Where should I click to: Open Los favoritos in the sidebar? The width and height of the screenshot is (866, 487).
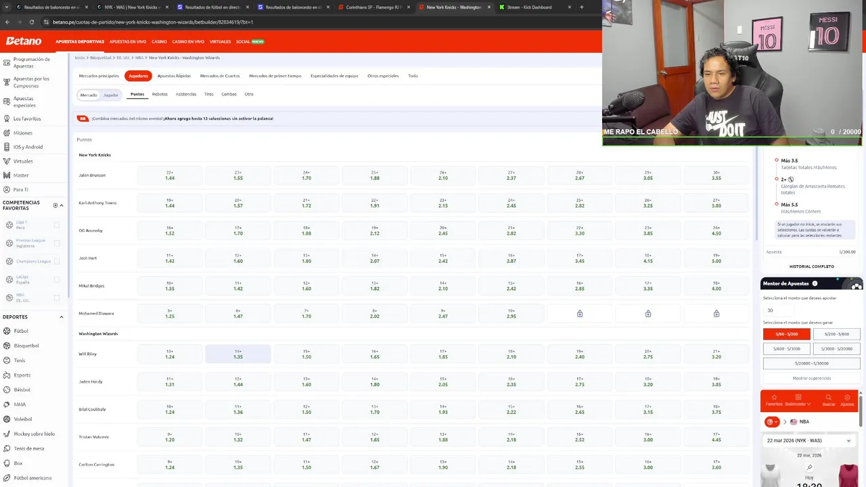27,118
